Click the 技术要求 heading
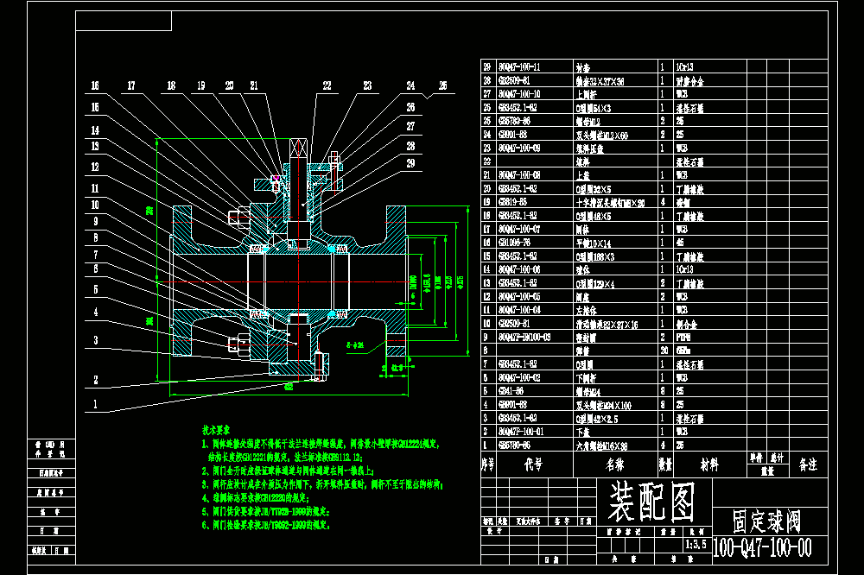864x575 pixels. [x=216, y=430]
